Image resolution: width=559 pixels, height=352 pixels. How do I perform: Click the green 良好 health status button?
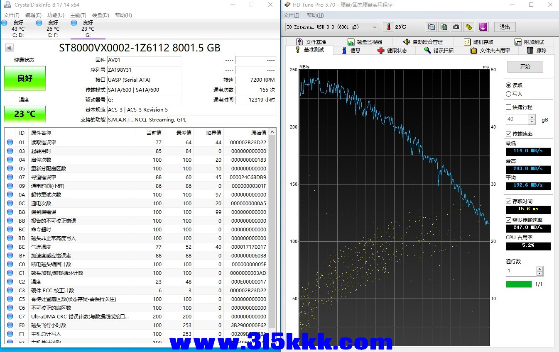point(25,78)
